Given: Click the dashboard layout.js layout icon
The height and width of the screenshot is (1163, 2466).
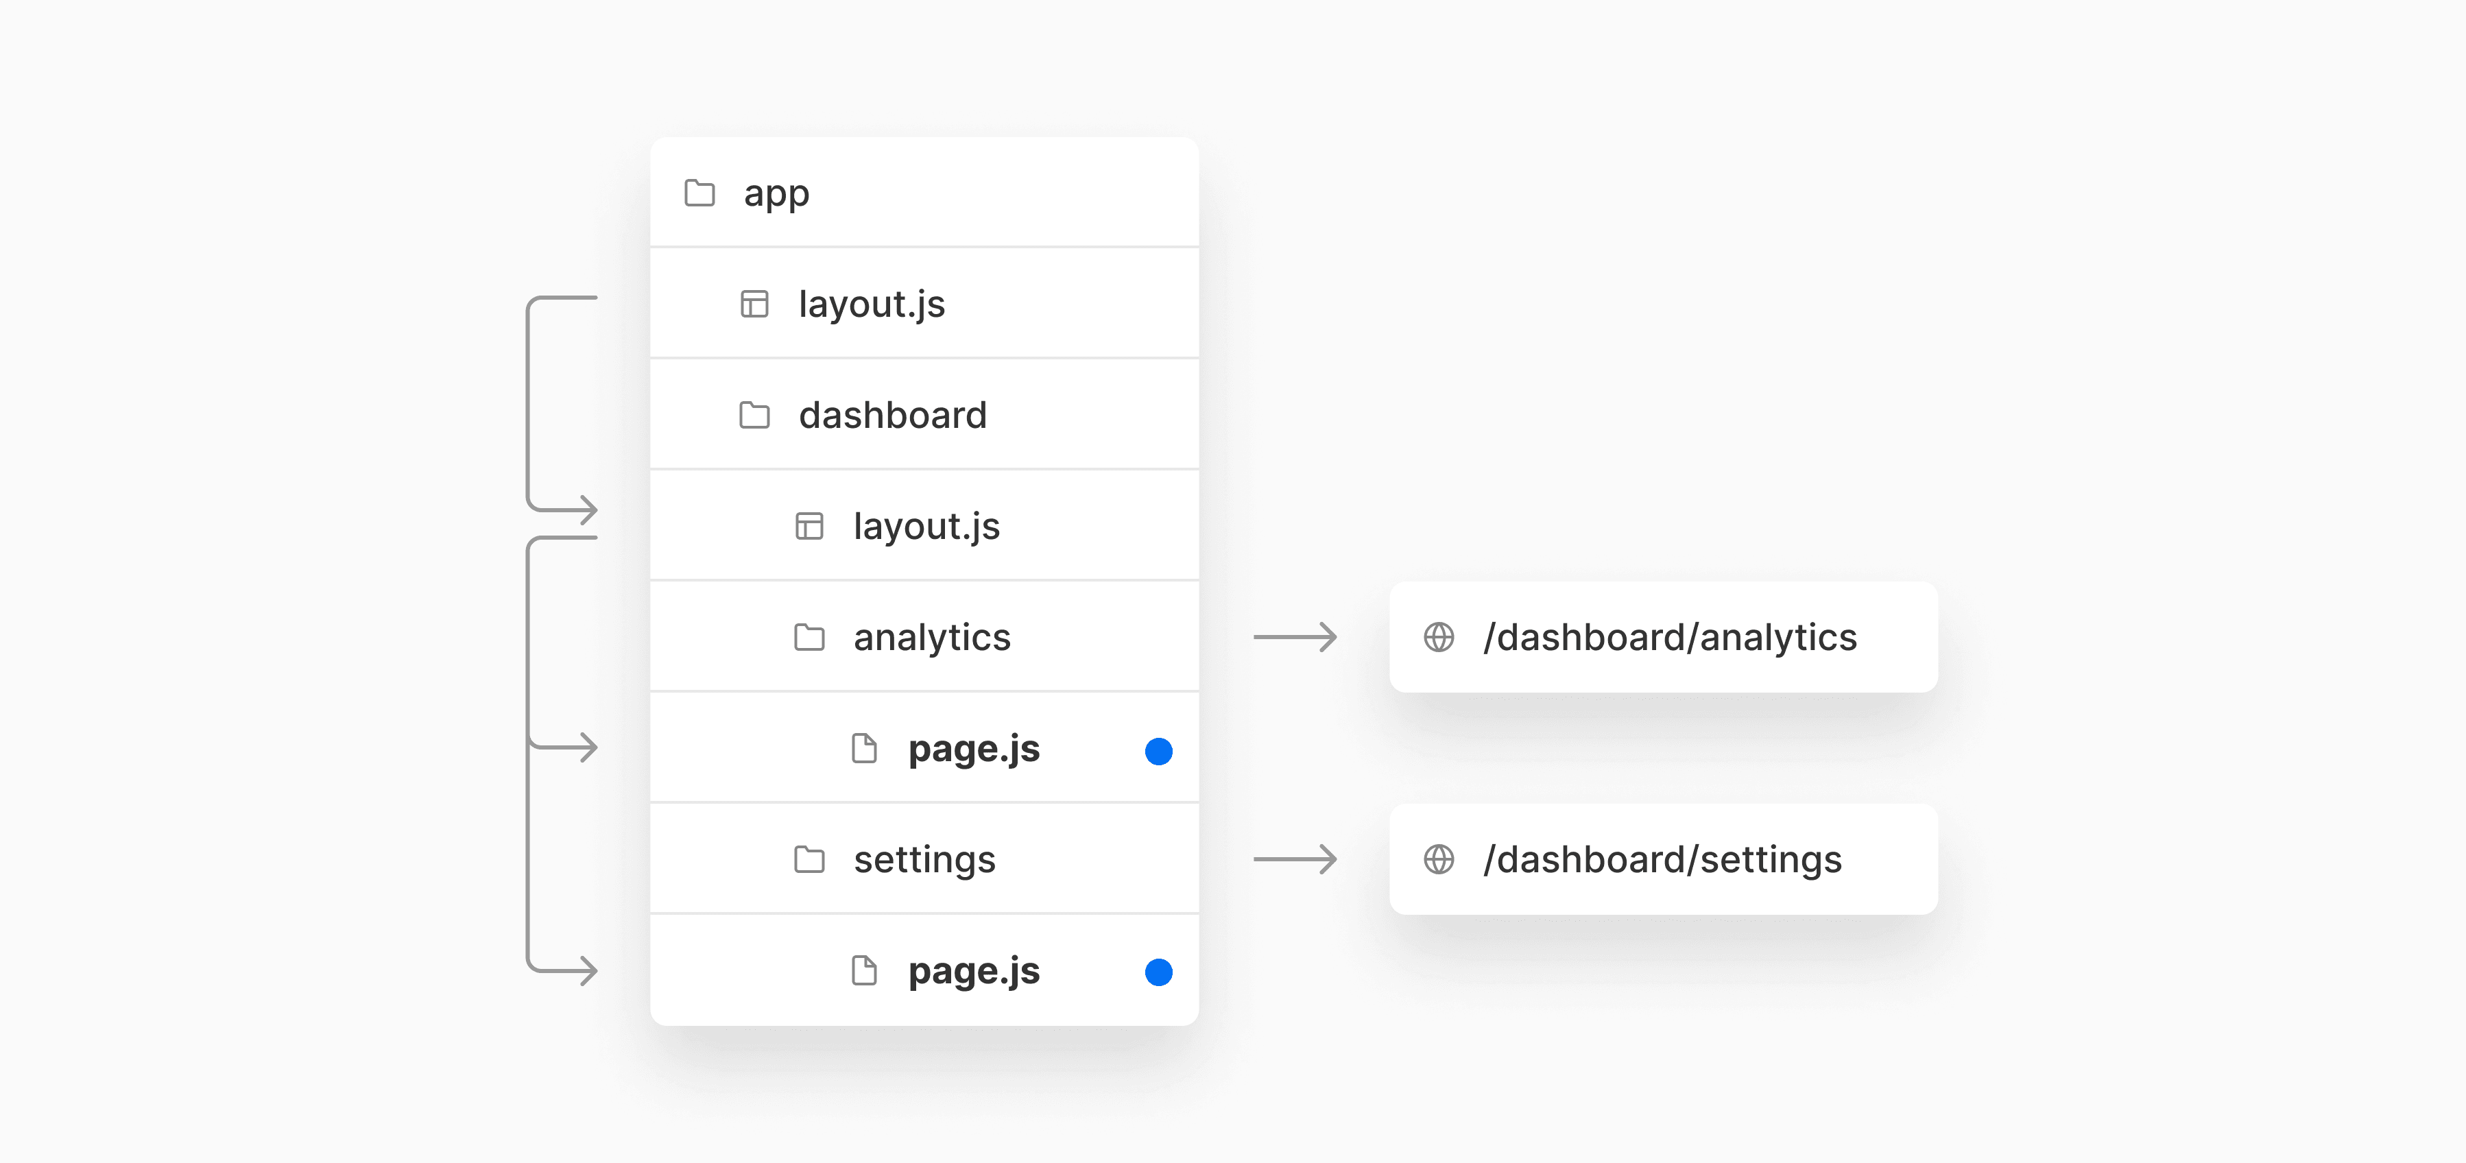Looking at the screenshot, I should pyautogui.click(x=809, y=527).
